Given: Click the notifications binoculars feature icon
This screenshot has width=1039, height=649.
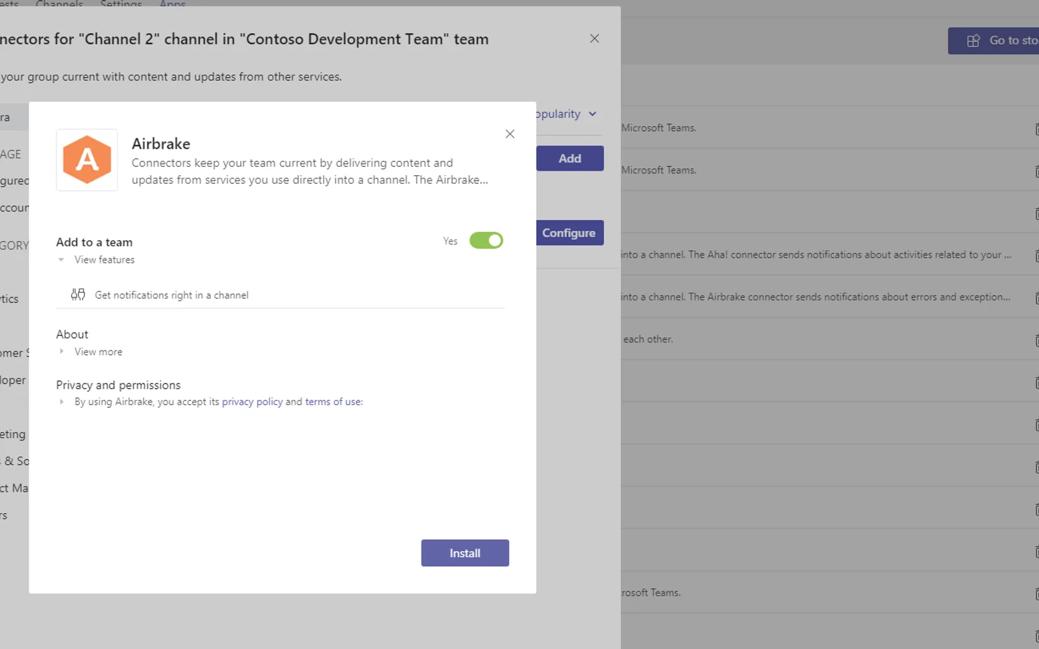Looking at the screenshot, I should 78,295.
